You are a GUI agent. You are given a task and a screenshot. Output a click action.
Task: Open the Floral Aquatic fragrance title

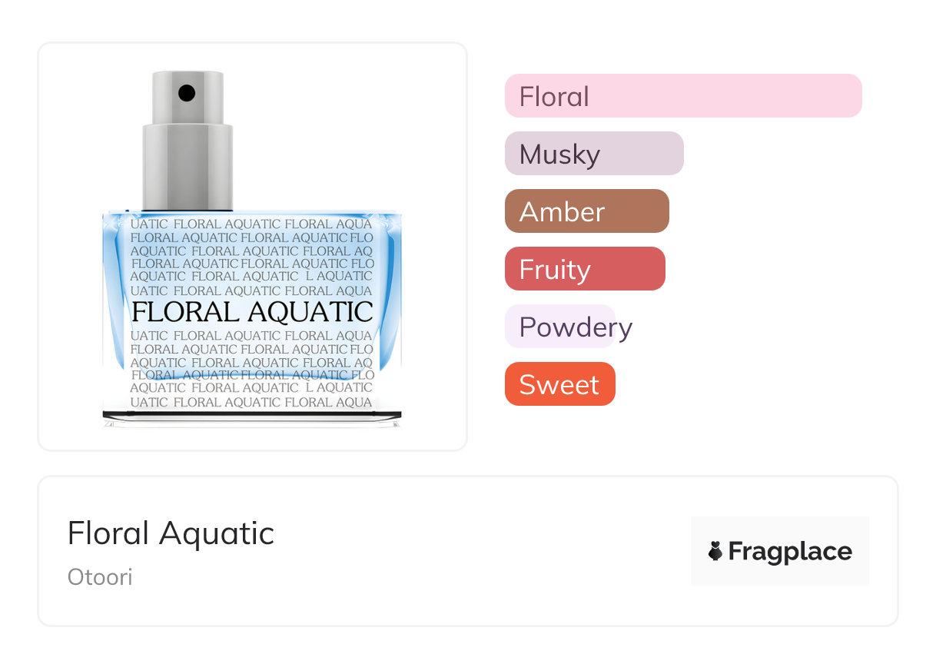171,533
